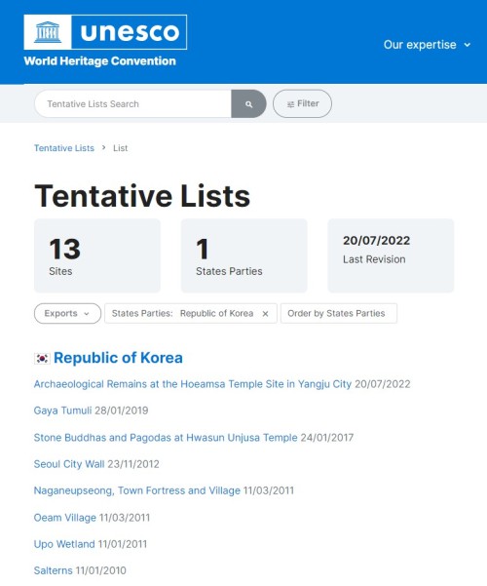This screenshot has width=487, height=586.
Task: Click the unesco wordmark in header
Action: [130, 32]
